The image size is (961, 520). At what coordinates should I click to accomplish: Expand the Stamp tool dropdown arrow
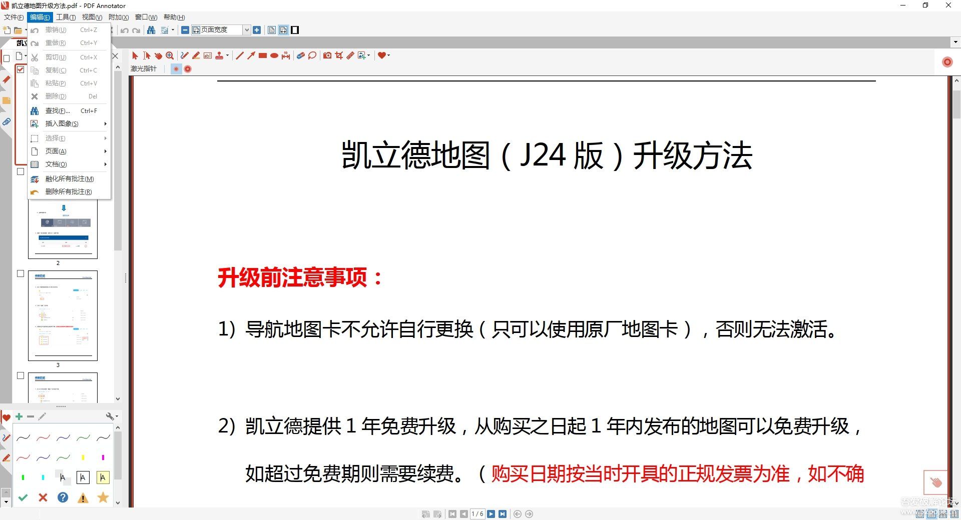click(x=228, y=55)
